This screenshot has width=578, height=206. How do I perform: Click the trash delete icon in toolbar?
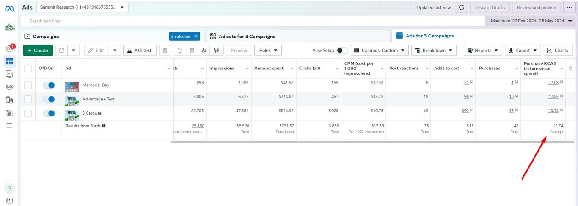[x=192, y=50]
